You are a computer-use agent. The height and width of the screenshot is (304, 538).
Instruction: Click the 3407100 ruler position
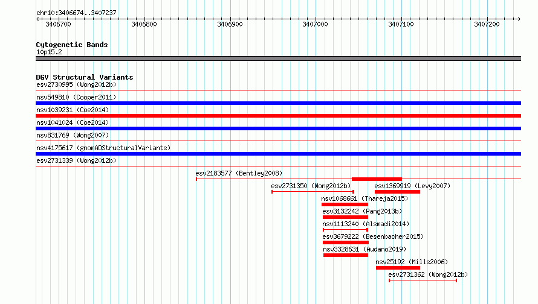[401, 24]
